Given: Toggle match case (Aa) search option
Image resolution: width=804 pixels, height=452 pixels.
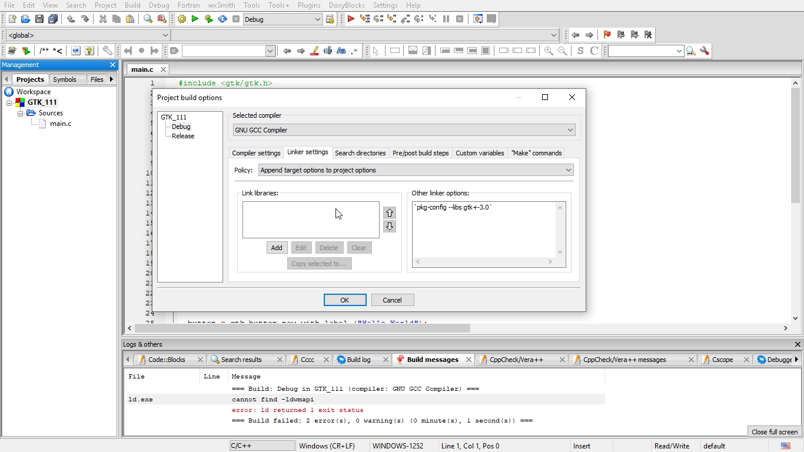Looking at the screenshot, I should pyautogui.click(x=341, y=51).
